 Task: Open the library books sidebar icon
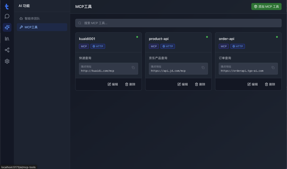point(7,39)
